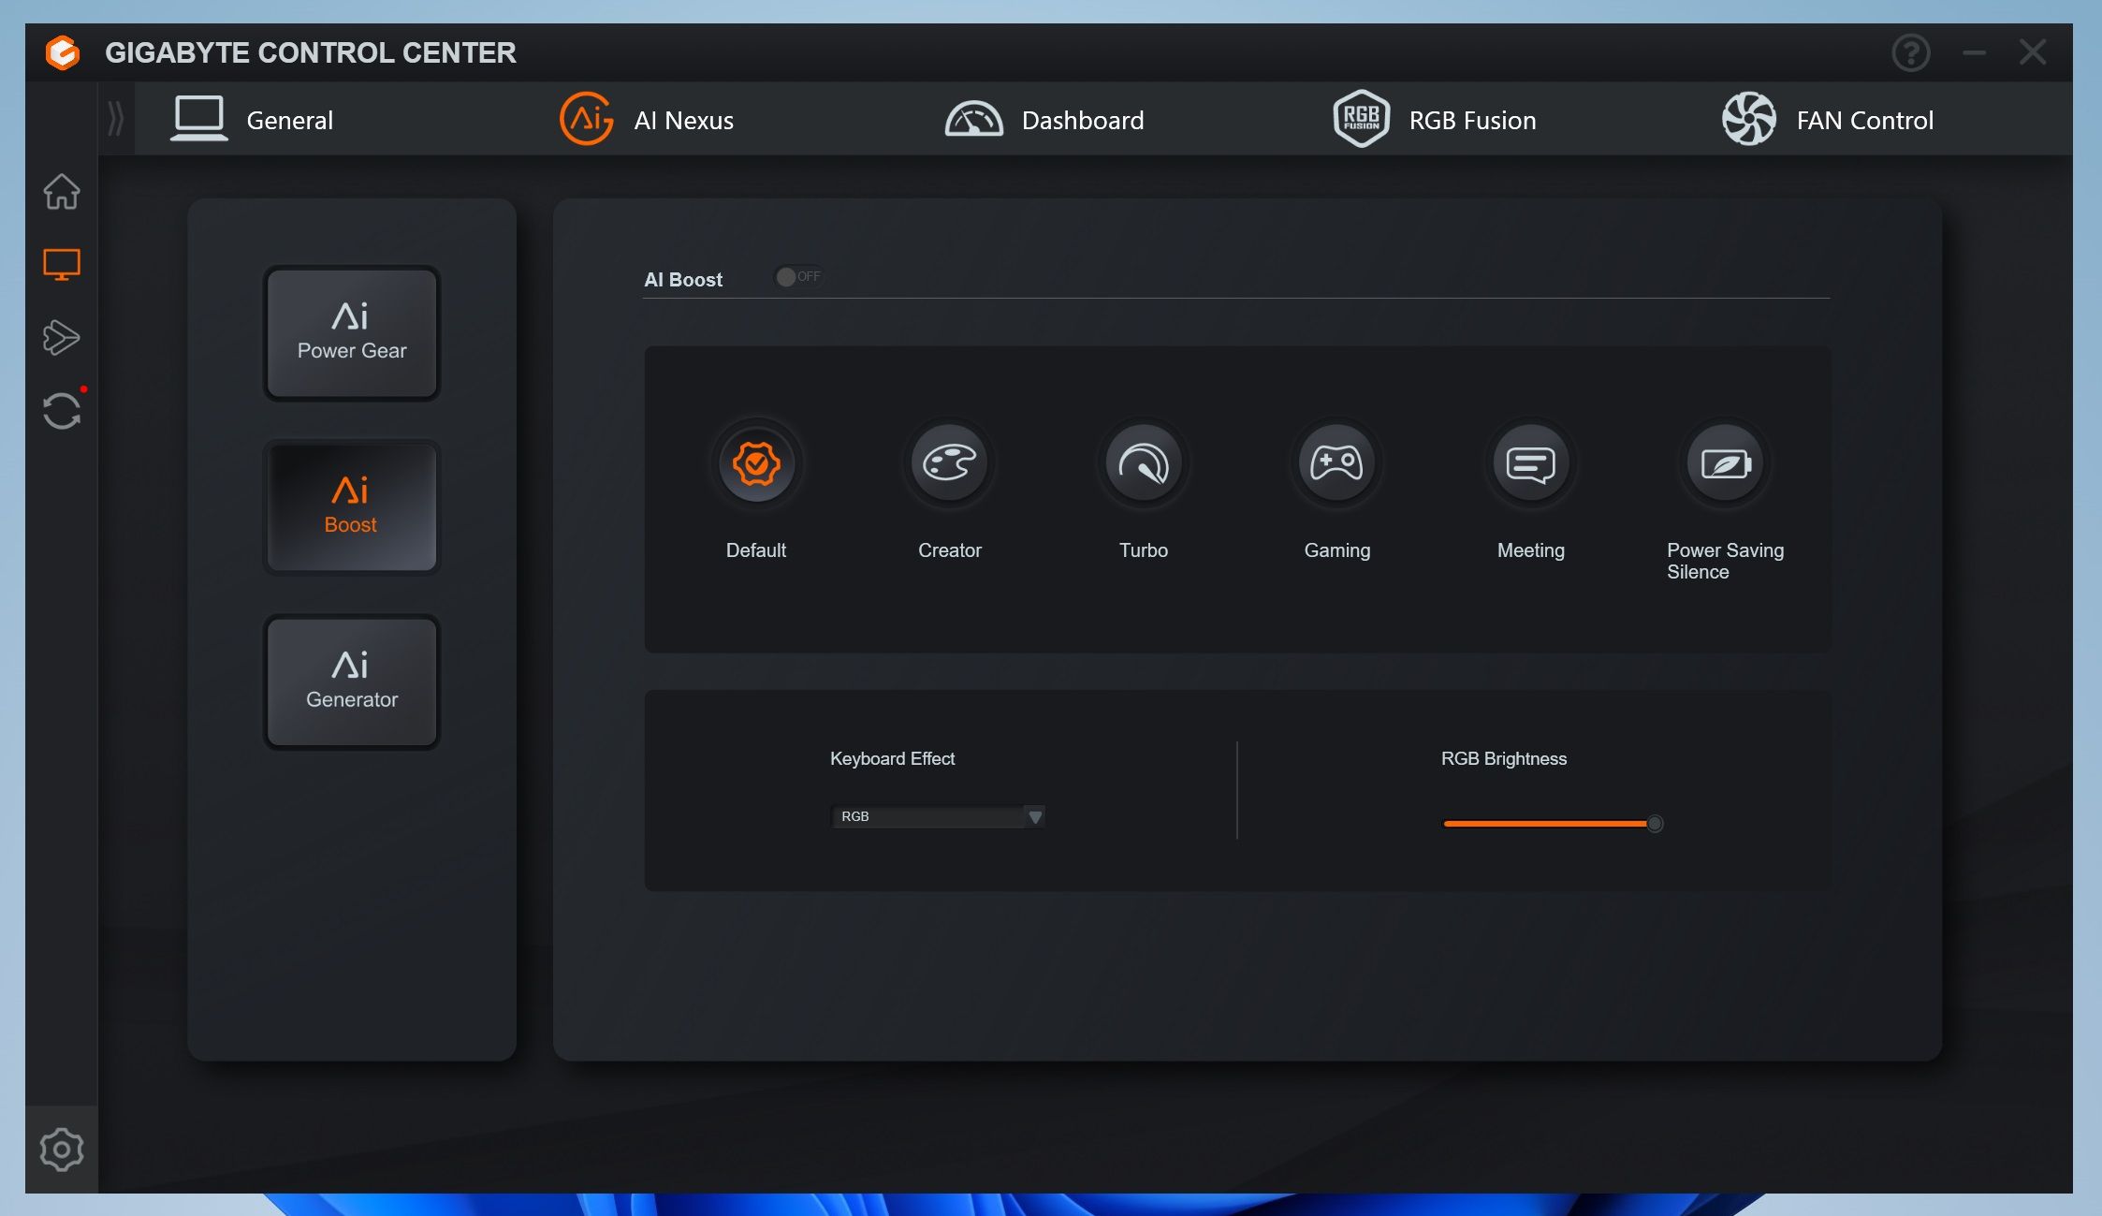The height and width of the screenshot is (1216, 2102).
Task: Click the AI Generator button
Action: (352, 681)
